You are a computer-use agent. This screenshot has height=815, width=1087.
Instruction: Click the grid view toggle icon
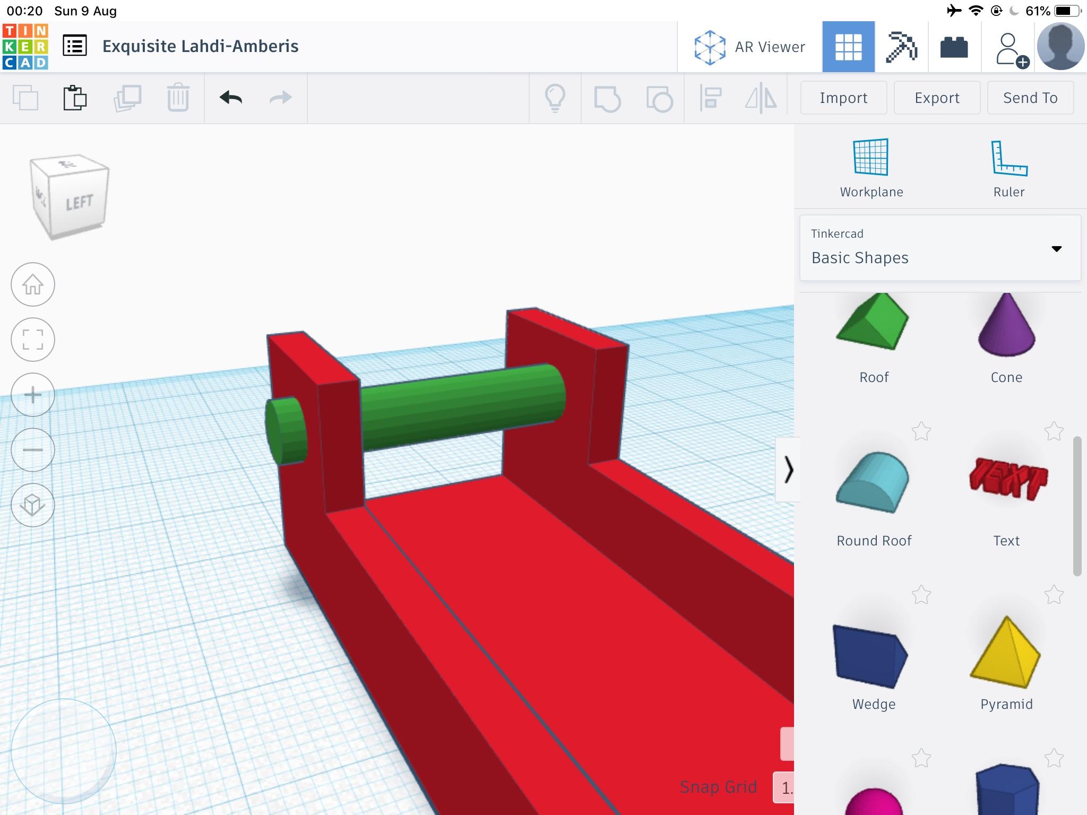point(847,47)
